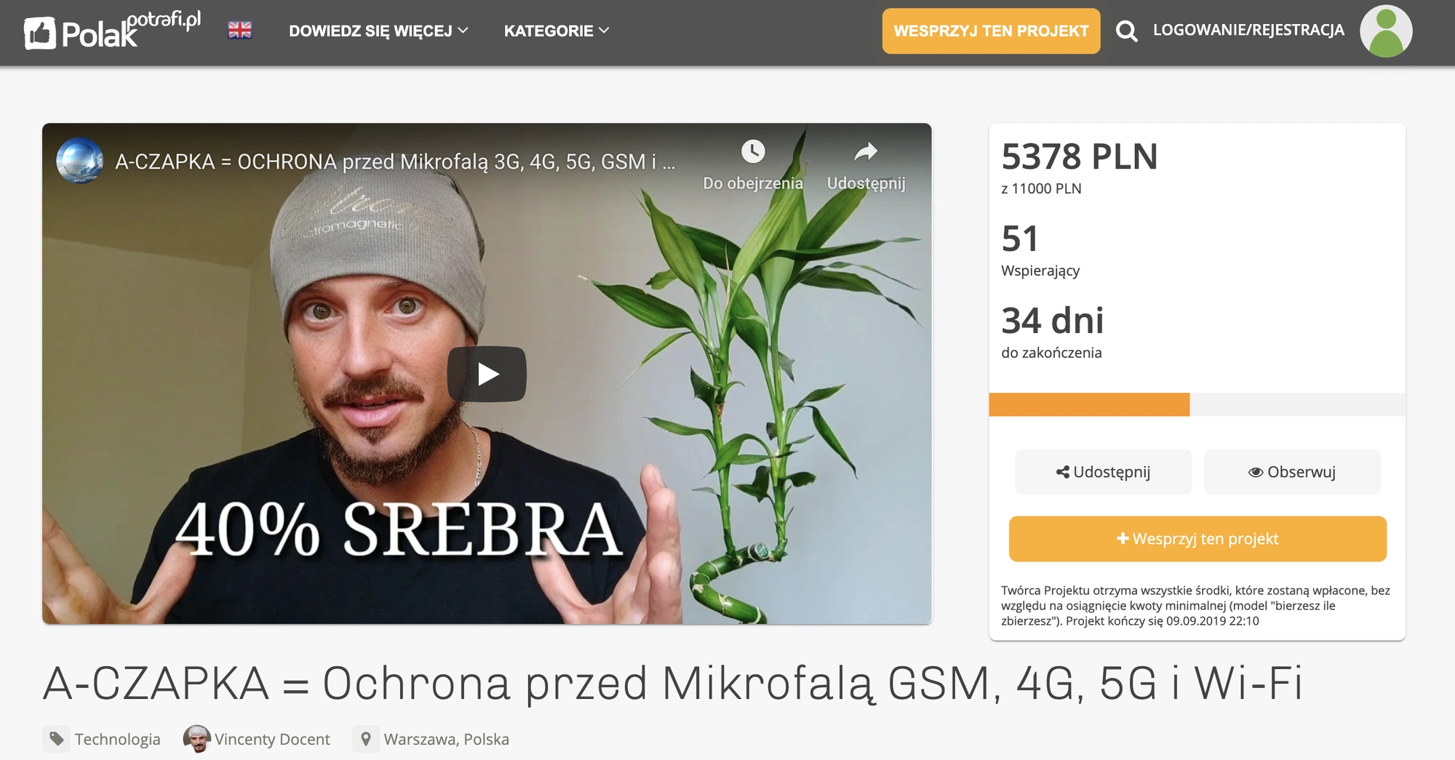Click the header Wesprzyj ten projekt button
The image size is (1455, 760).
991,31
